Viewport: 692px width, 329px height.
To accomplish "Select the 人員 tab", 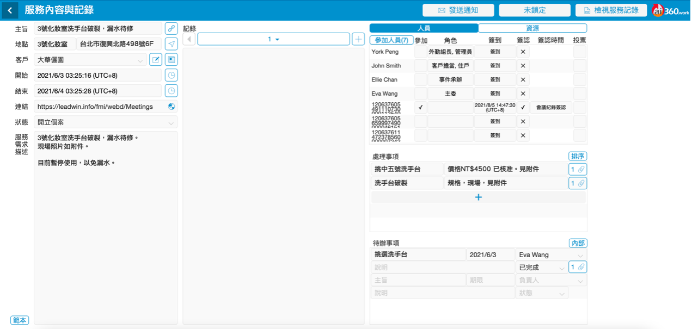I will (x=424, y=28).
